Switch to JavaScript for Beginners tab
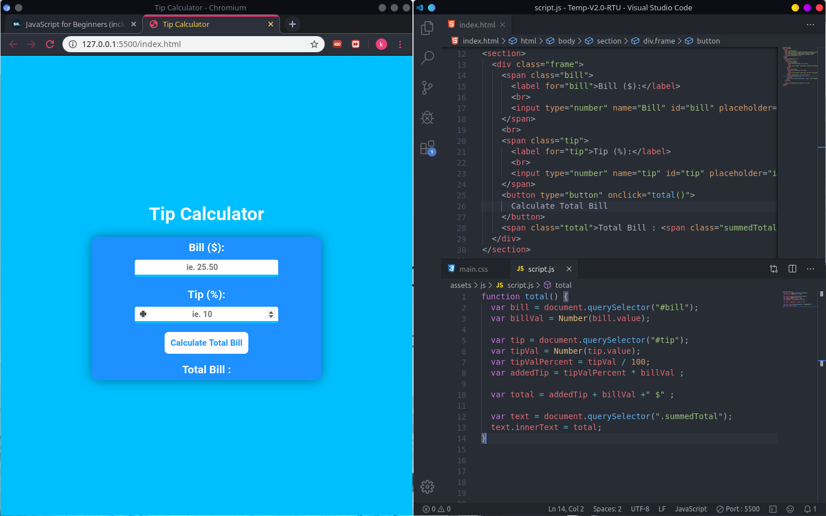Viewport: 826px width, 516px height. click(x=73, y=24)
